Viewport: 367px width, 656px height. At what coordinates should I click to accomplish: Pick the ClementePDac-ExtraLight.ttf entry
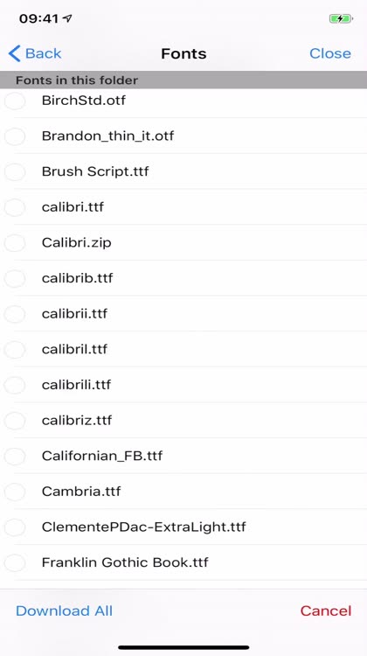pos(183,527)
